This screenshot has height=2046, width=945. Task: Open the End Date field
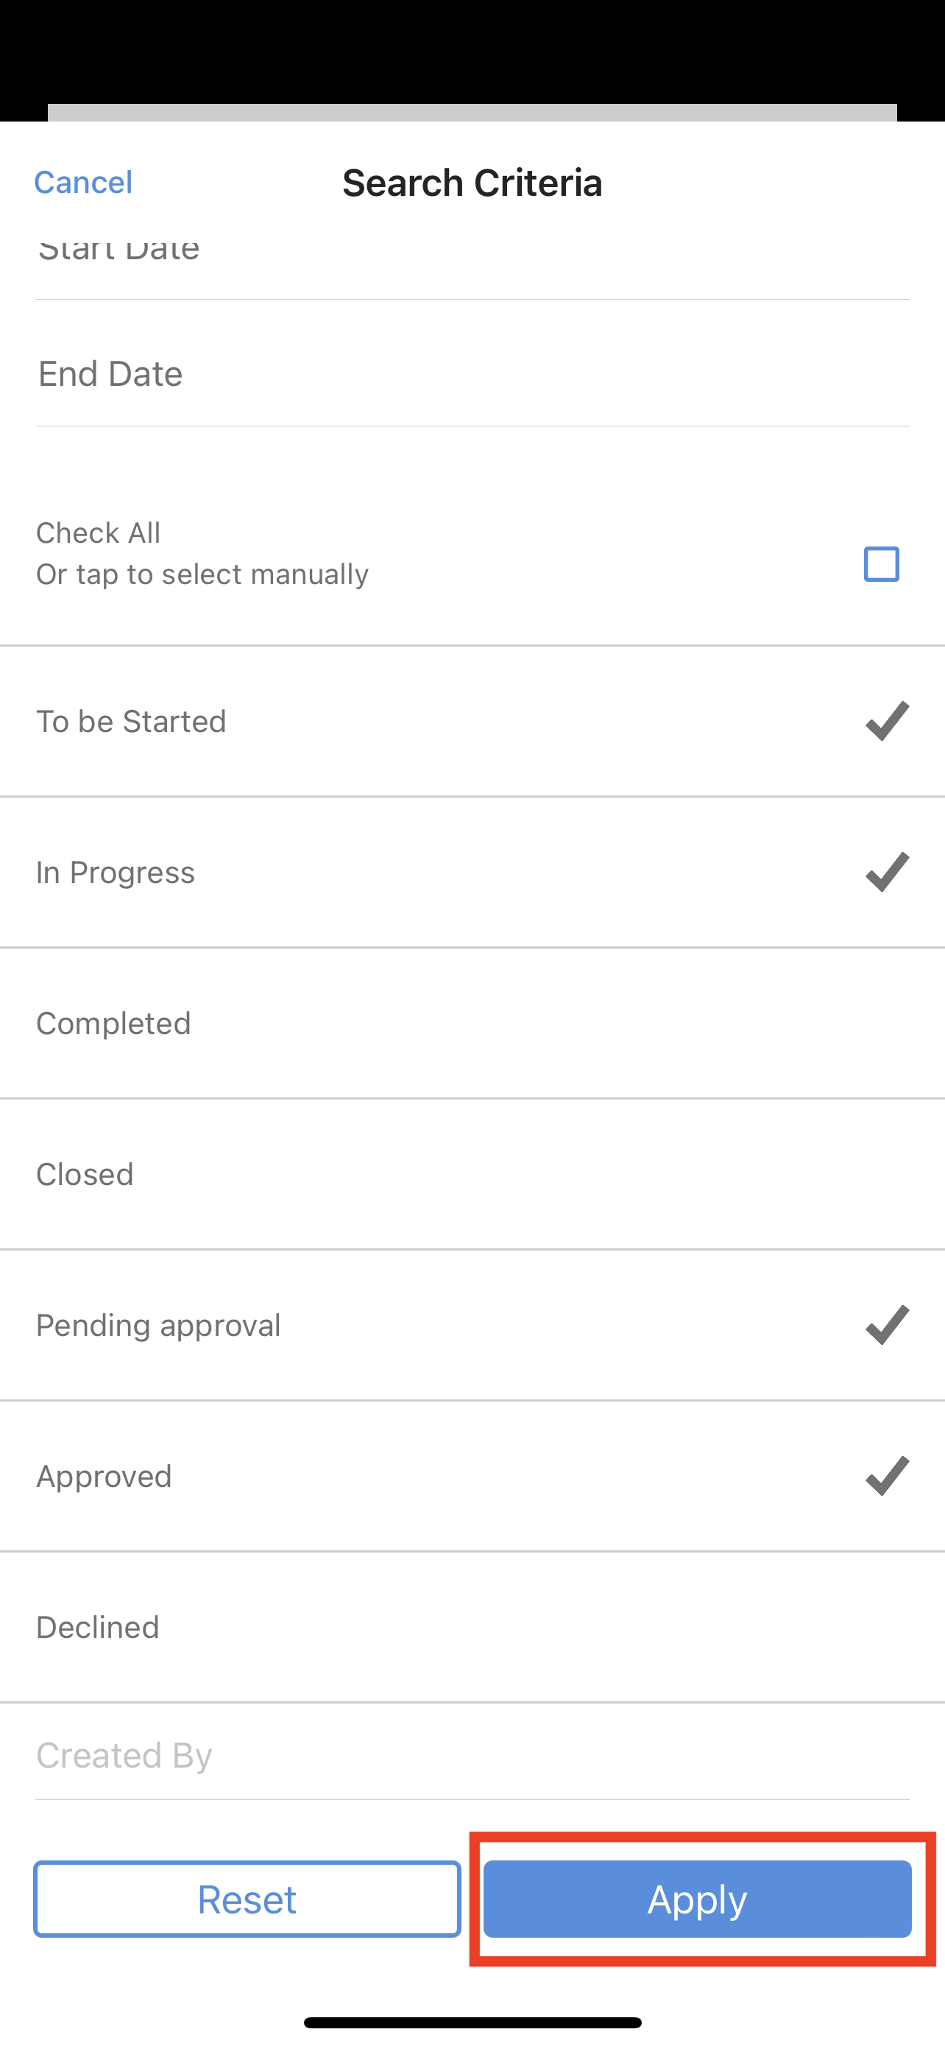(x=472, y=374)
